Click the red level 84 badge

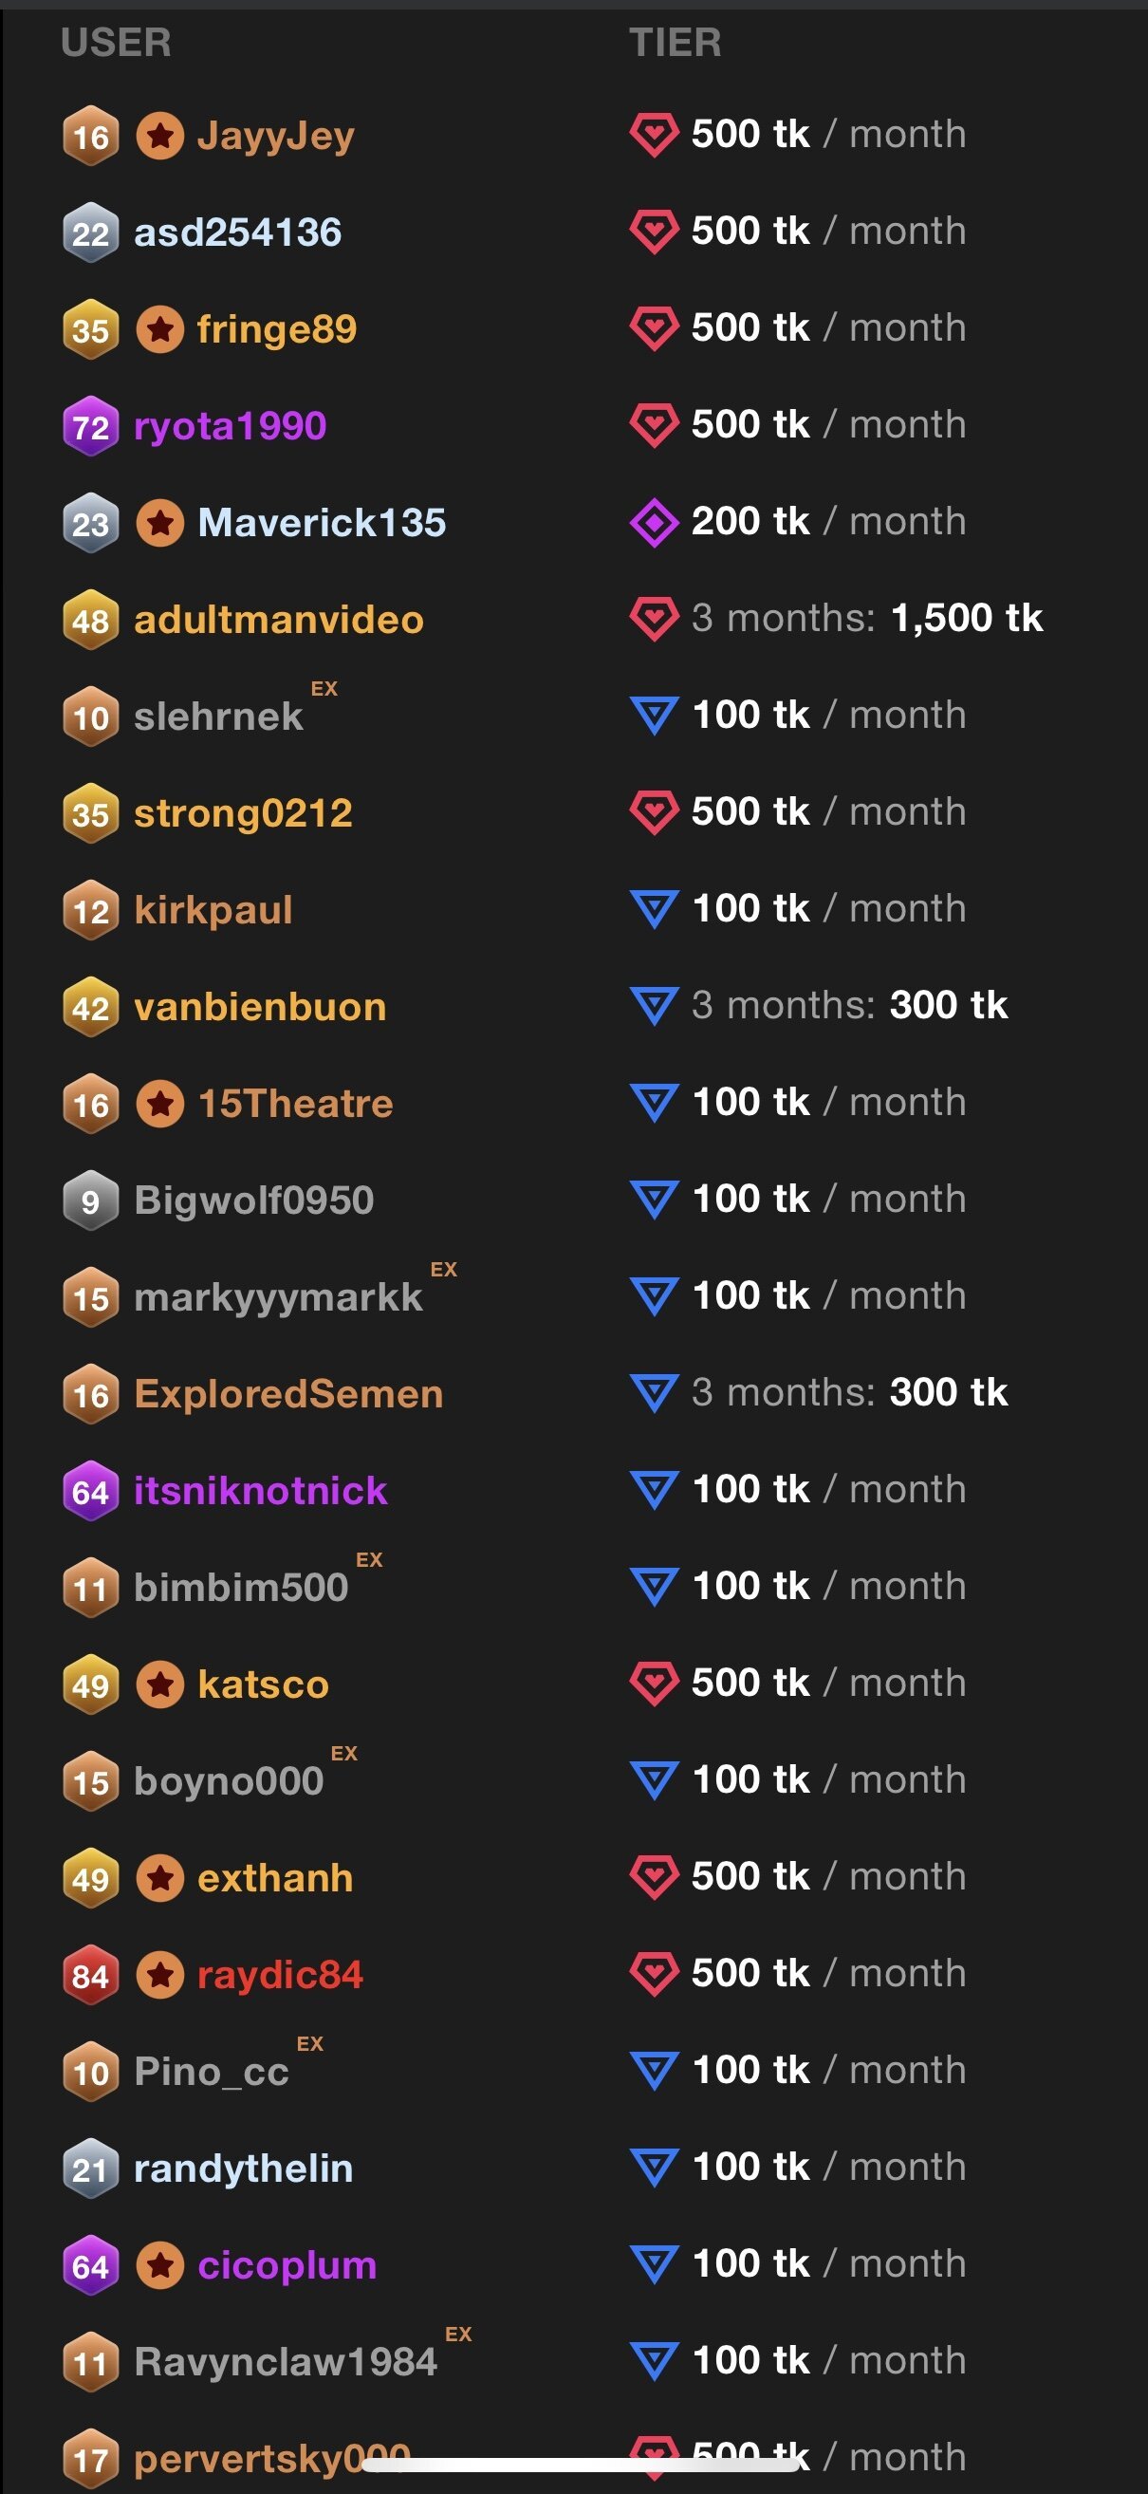click(91, 1975)
